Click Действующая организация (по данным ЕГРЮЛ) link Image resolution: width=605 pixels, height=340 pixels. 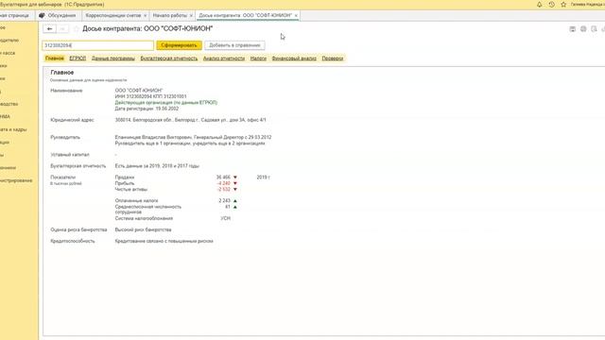166,103
